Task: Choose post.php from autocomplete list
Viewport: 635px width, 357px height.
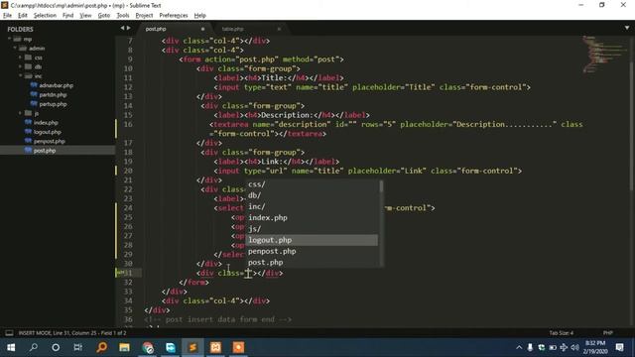Action: tap(312, 262)
